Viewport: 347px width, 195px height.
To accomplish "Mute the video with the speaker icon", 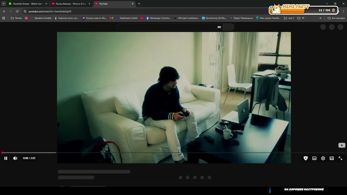I will click(15, 158).
